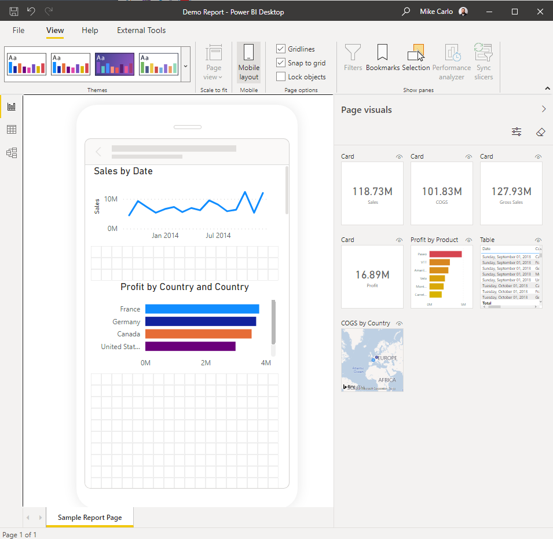
Task: Disable the Gridlines checkbox
Action: click(281, 49)
